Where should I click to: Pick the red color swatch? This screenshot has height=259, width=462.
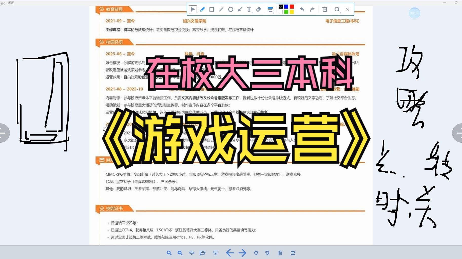292,7
